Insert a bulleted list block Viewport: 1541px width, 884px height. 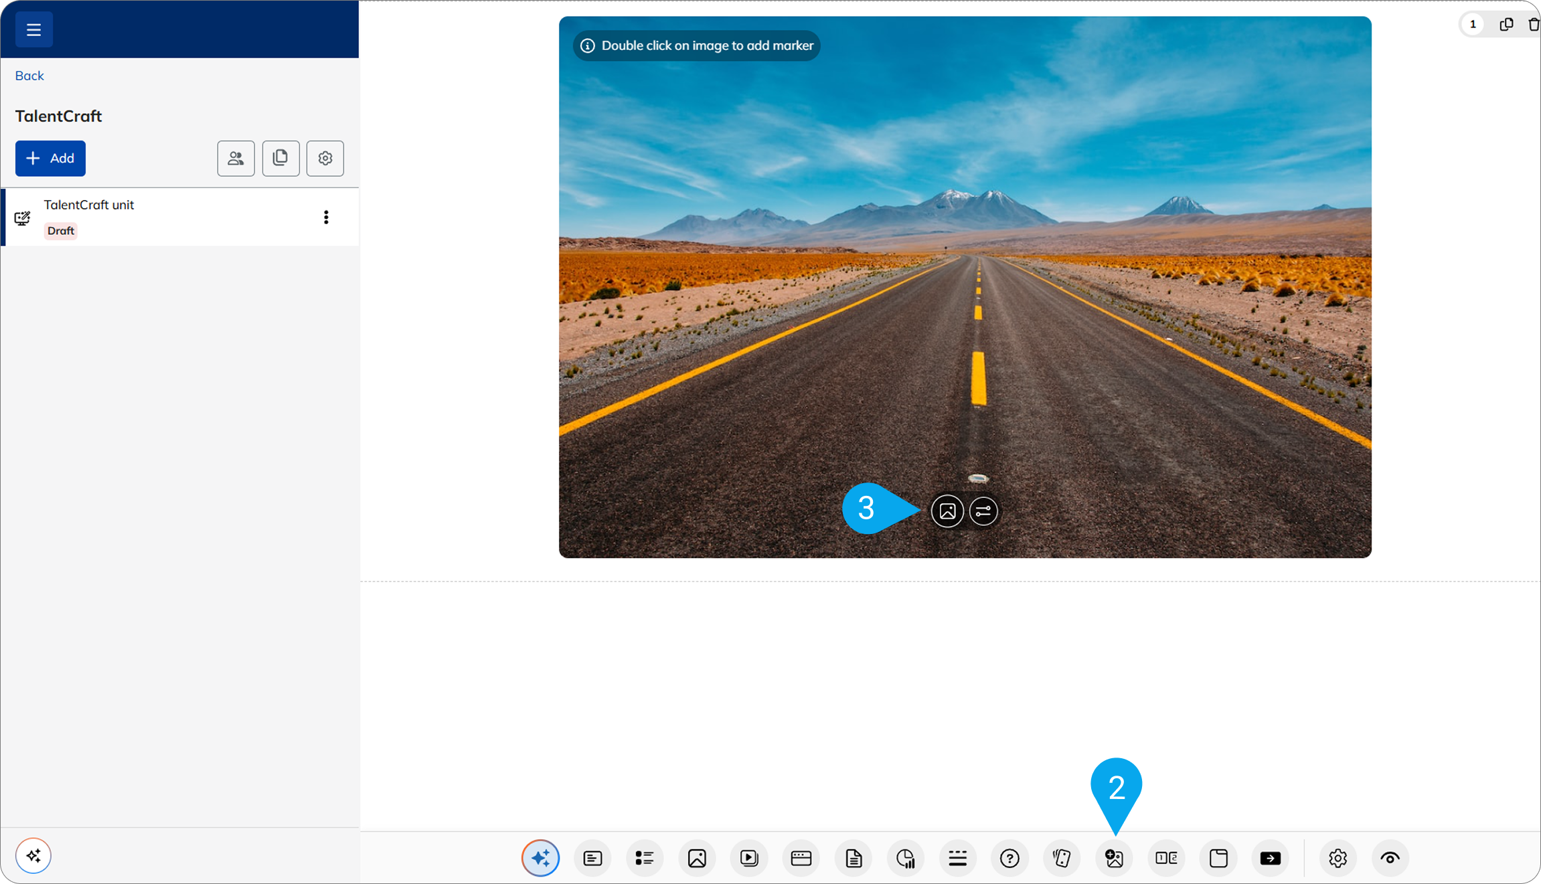645,858
